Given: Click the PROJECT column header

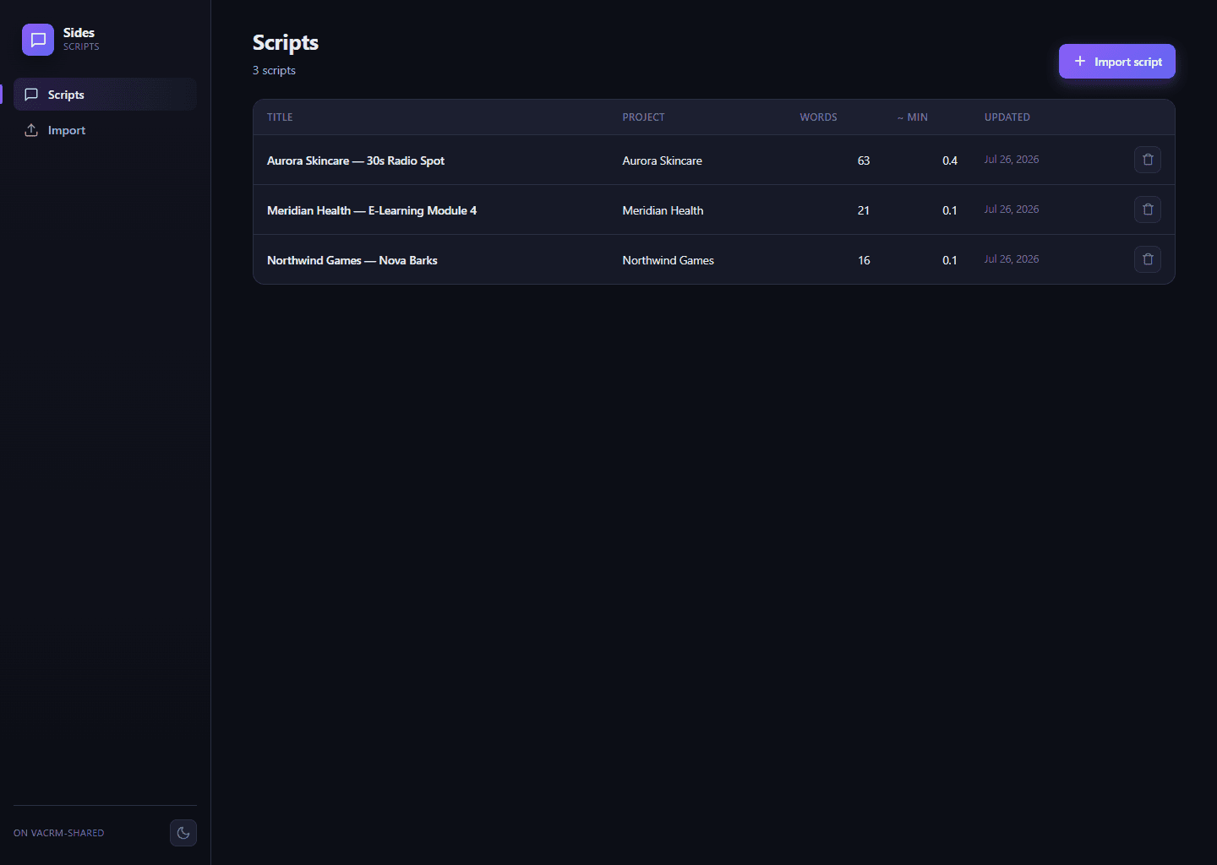Looking at the screenshot, I should tap(644, 117).
